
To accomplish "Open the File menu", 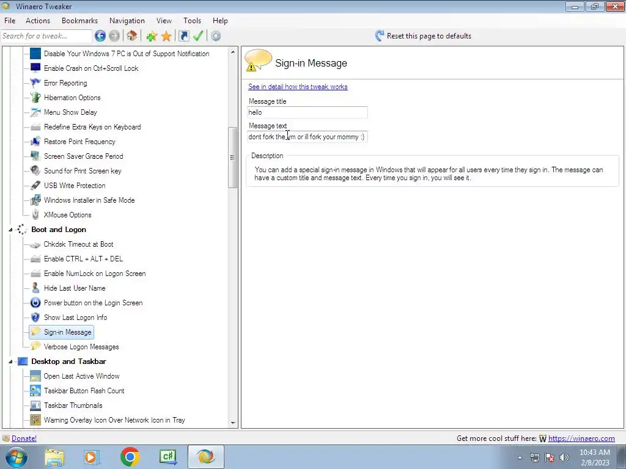I will (x=10, y=21).
